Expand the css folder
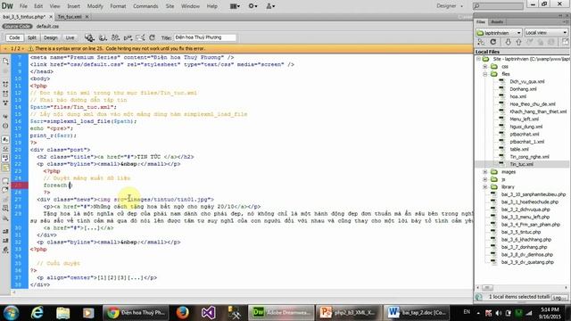Screen dimensions: 571x321 485,67
